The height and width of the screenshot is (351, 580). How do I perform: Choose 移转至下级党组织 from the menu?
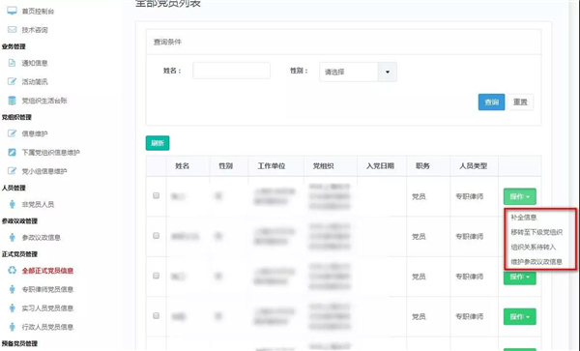536,232
